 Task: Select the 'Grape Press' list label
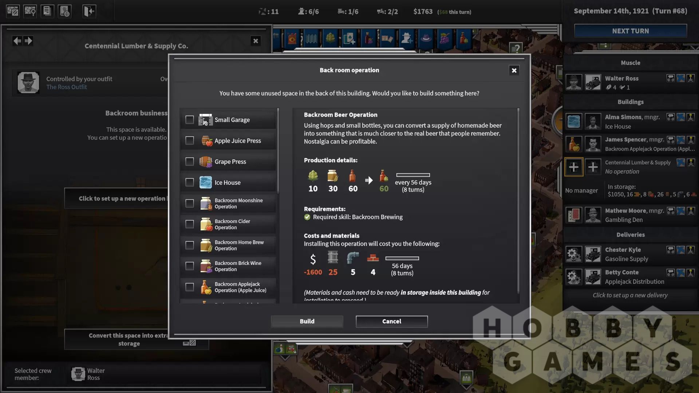click(230, 162)
